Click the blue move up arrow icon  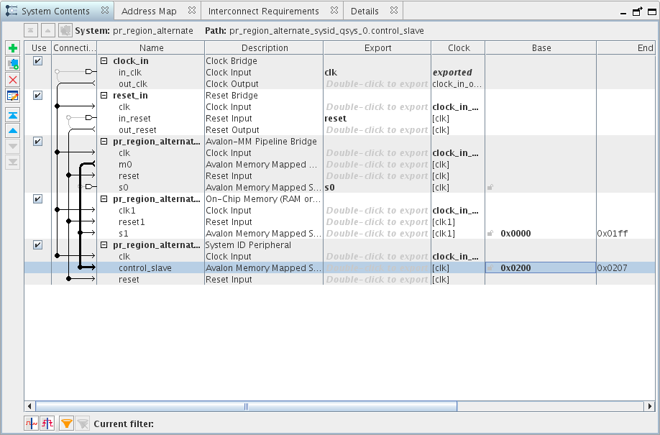12,131
